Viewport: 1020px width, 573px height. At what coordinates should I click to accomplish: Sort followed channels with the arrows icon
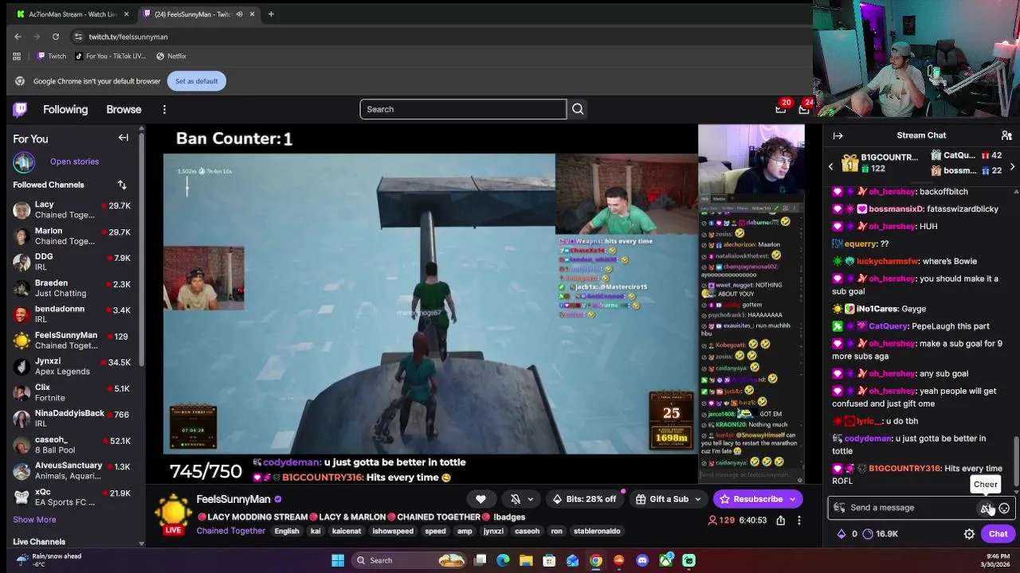122,185
